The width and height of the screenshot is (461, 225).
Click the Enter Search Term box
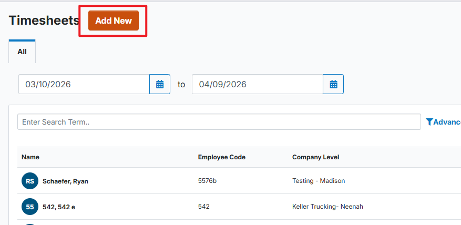tap(219, 122)
